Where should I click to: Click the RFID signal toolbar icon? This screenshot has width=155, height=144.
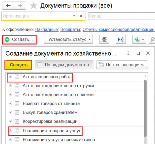[x=121, y=39]
